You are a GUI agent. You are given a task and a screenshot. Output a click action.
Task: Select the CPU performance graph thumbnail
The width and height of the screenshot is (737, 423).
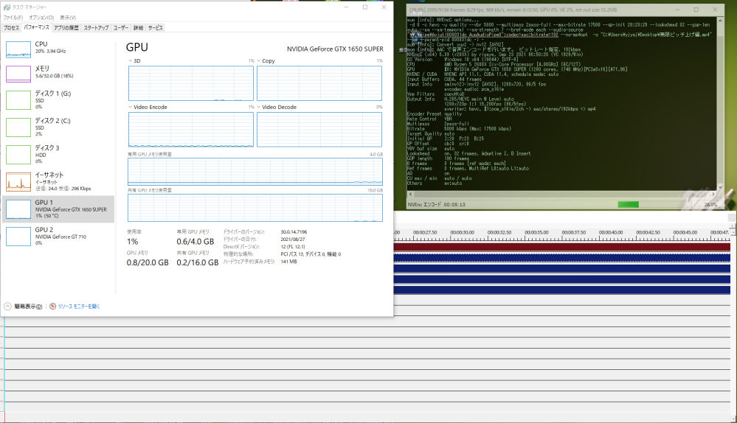pos(18,49)
